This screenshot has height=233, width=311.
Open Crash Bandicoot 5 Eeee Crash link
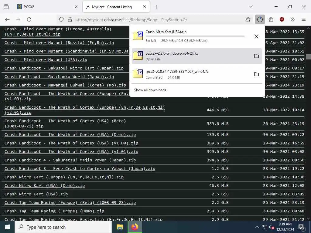click(x=80, y=169)
